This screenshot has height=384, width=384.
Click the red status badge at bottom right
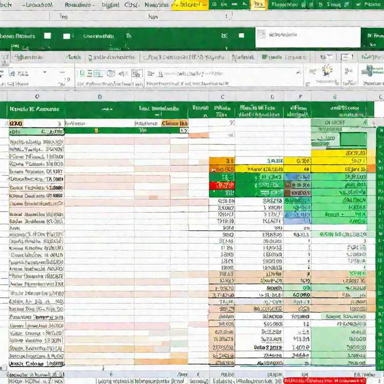(324, 381)
